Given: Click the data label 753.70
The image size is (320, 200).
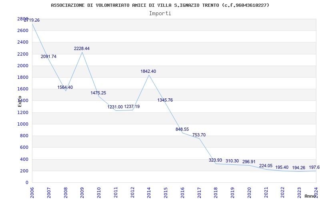Looking at the screenshot, I should 199,135.
